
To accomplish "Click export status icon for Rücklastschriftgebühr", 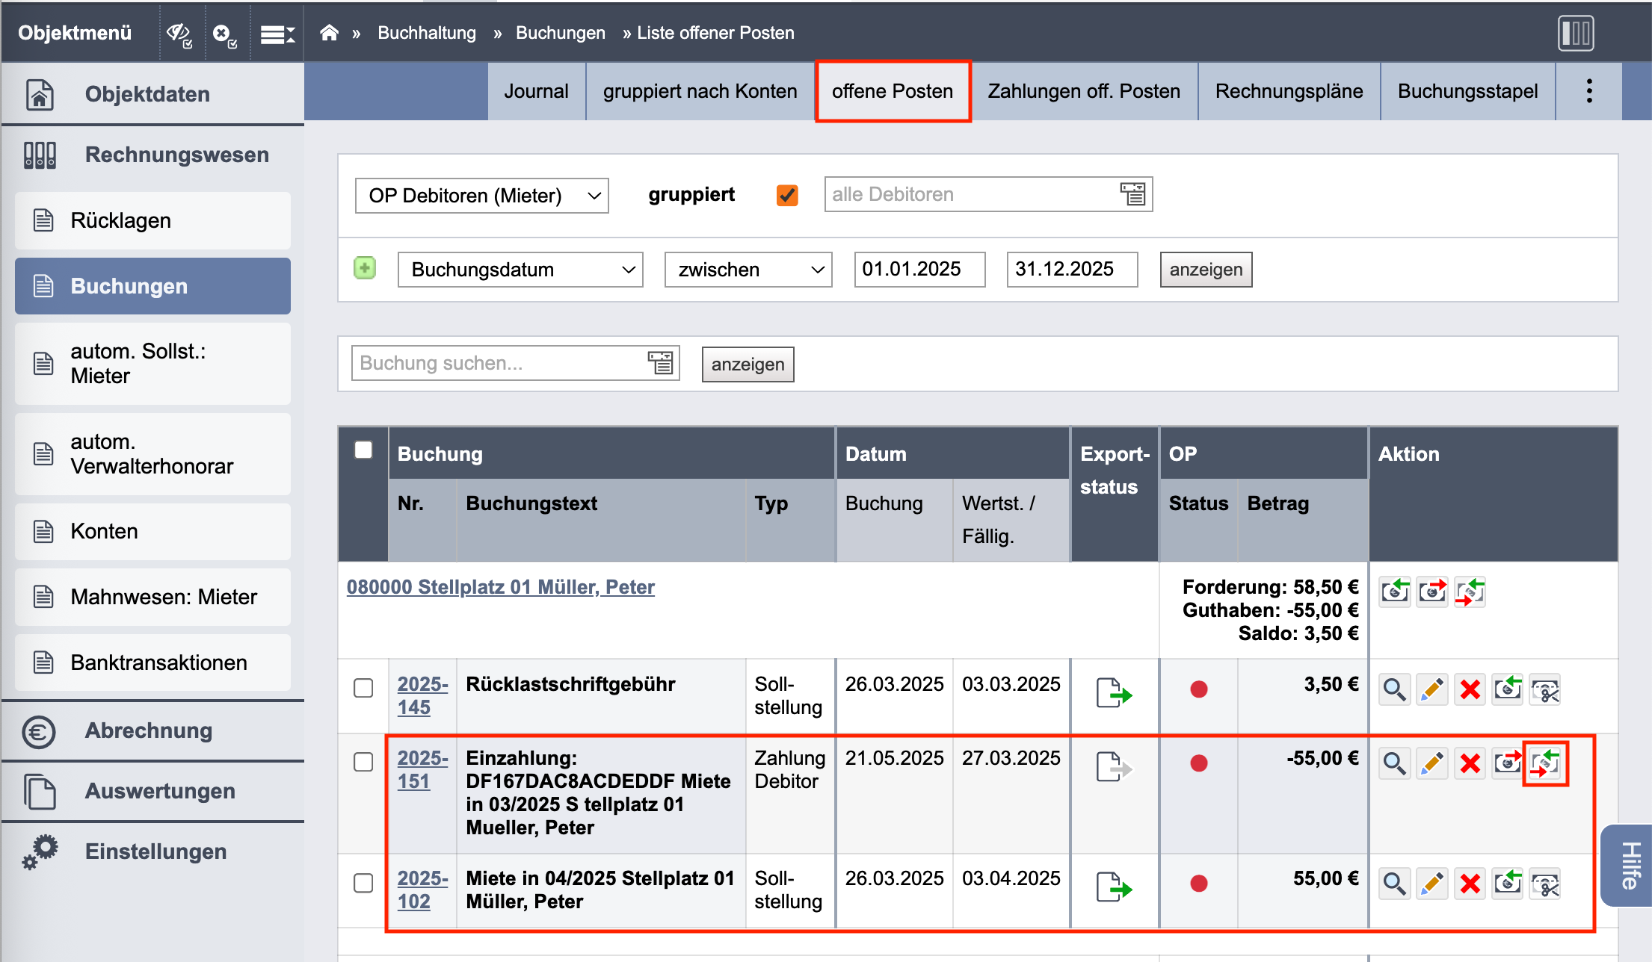I will tap(1114, 692).
